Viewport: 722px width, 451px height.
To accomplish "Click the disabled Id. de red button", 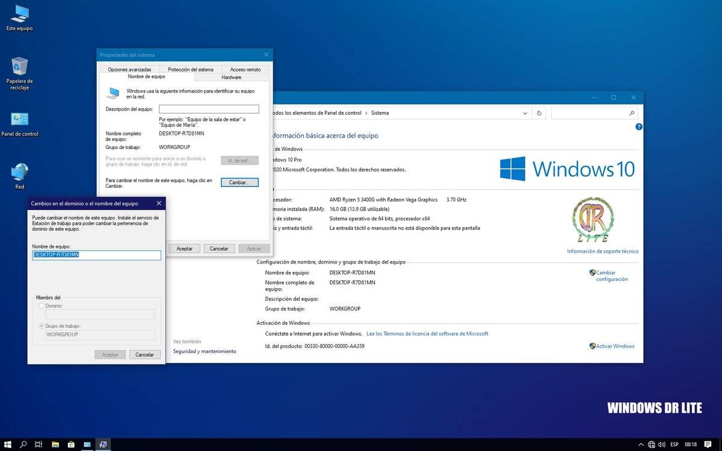I will point(239,161).
